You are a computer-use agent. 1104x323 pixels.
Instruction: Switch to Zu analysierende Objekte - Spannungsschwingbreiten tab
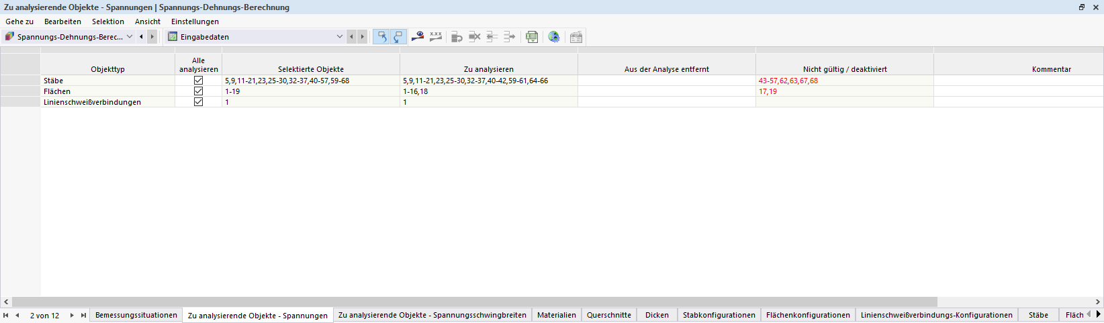432,315
